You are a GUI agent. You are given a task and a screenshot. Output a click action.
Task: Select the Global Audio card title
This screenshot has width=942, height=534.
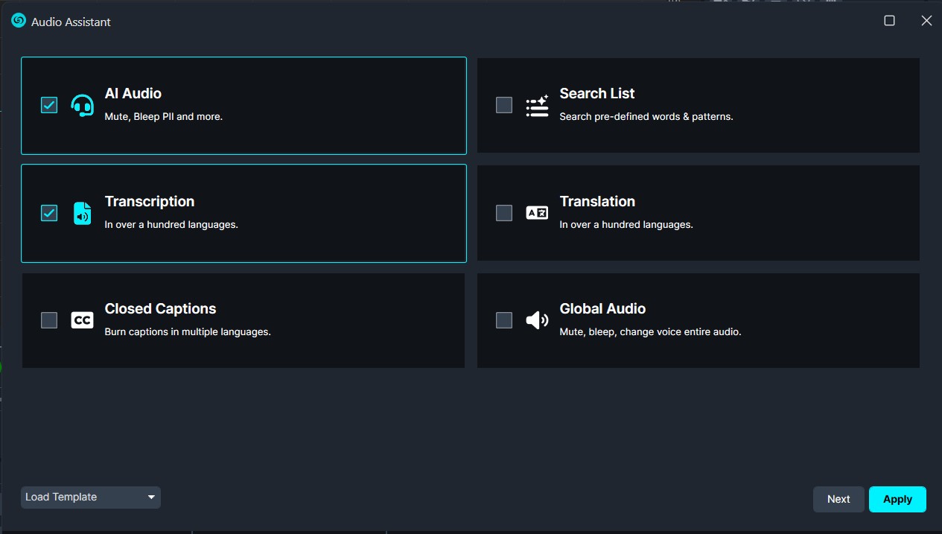(x=602, y=308)
